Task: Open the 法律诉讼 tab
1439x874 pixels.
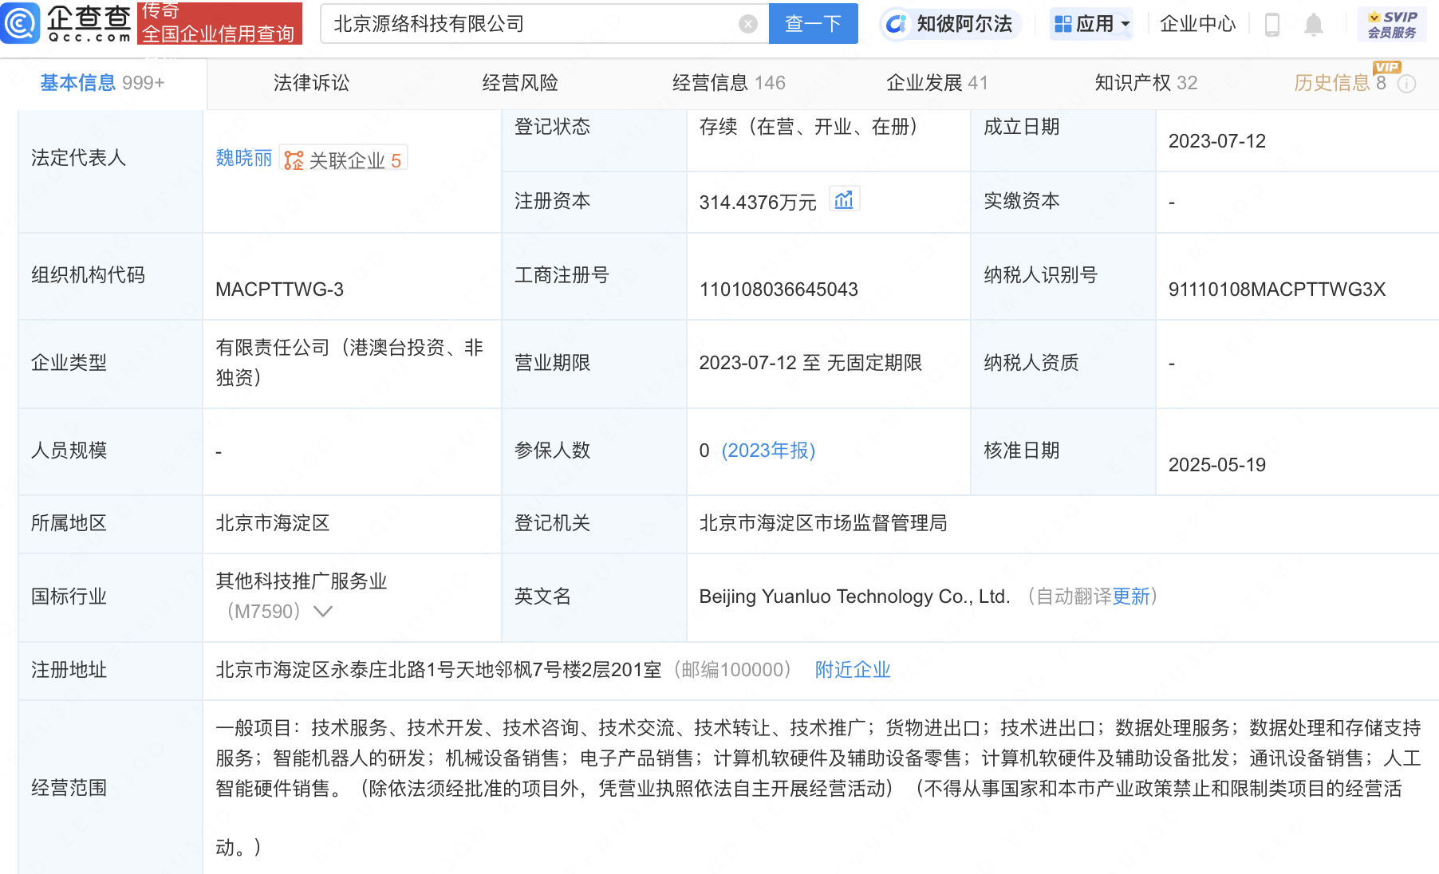Action: (x=311, y=83)
